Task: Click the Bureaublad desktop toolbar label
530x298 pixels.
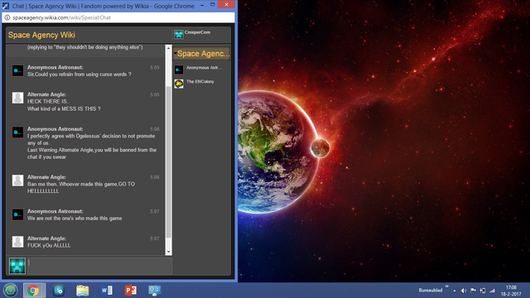Action: tap(431, 291)
